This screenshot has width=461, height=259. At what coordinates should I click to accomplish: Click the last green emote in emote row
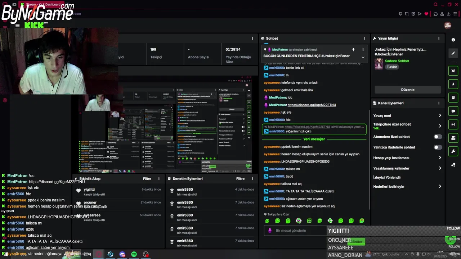pos(362,221)
